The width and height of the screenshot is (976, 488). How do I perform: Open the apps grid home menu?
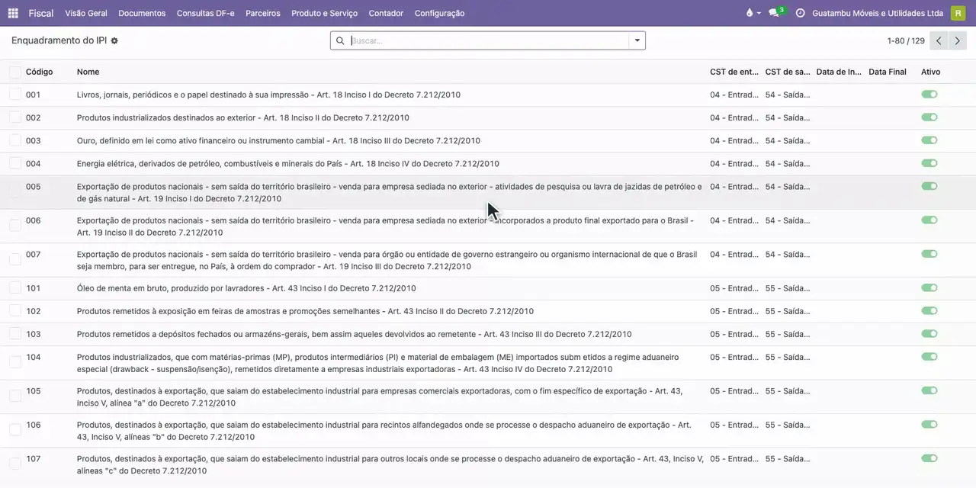(x=13, y=13)
